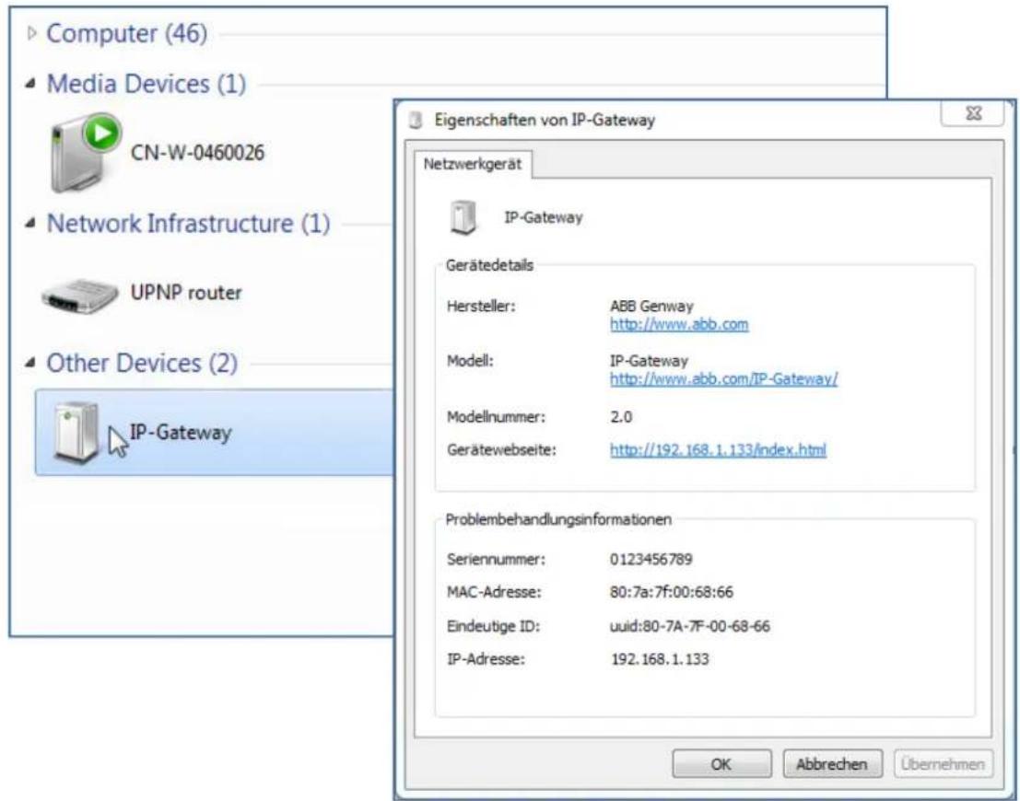Viewport: 1020px width, 801px height.
Task: Switch to the Netzwerkgerät tab
Action: point(473,165)
